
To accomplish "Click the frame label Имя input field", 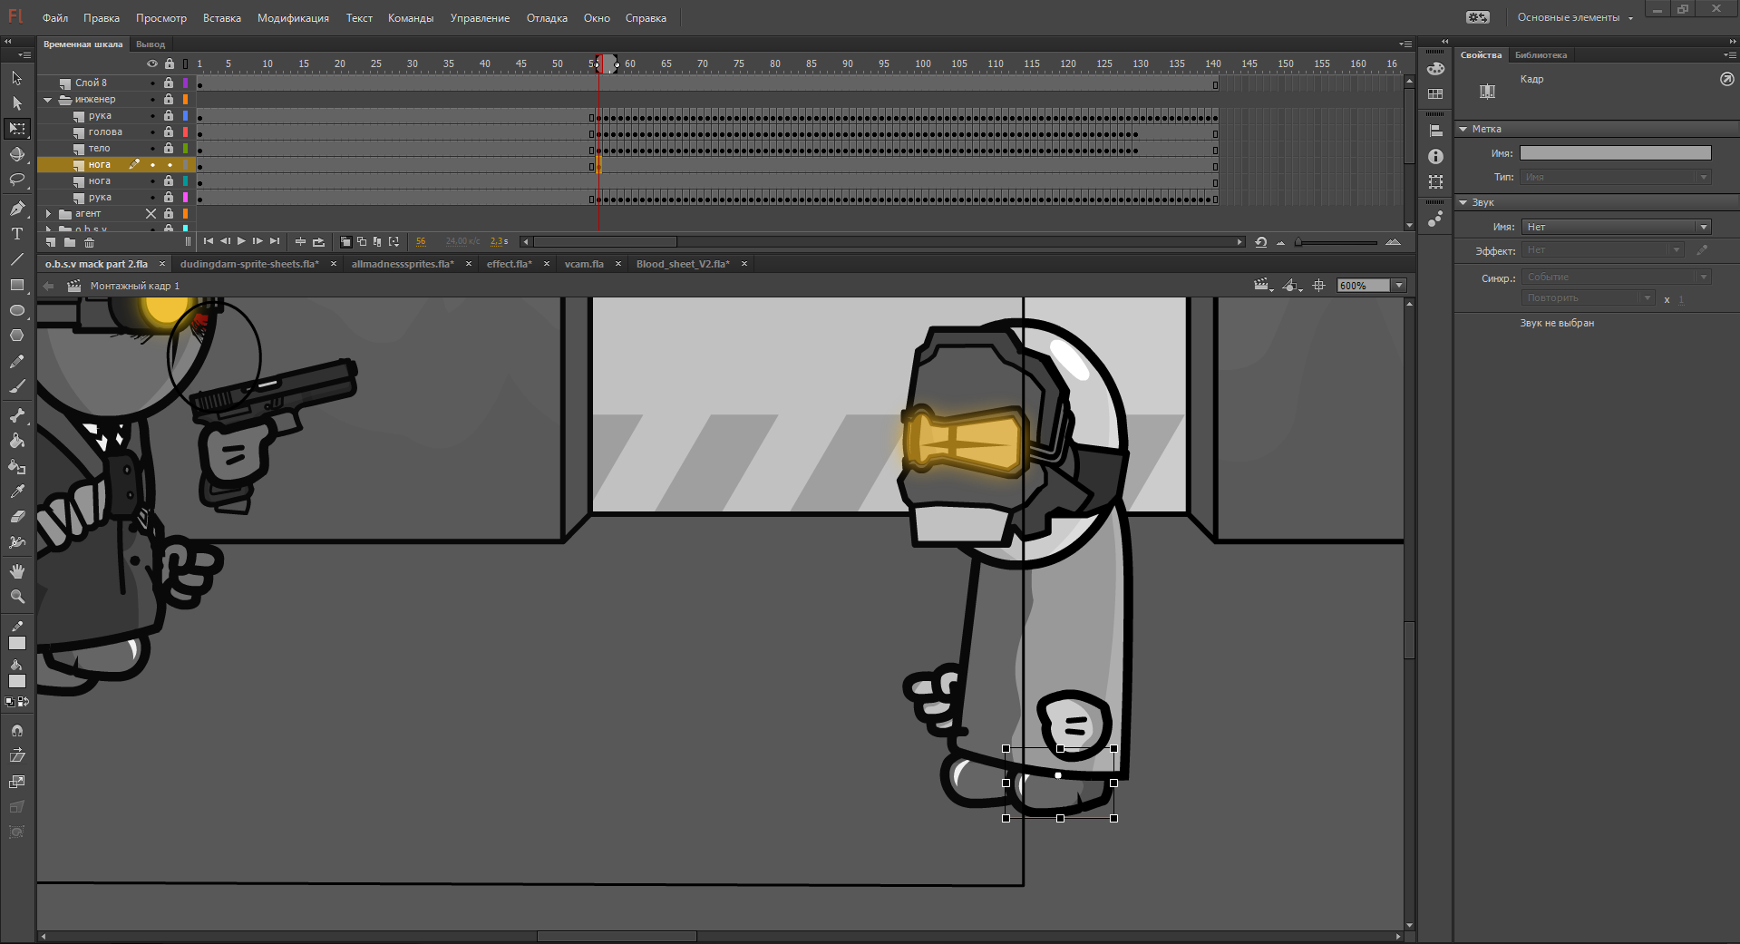I will coord(1616,153).
